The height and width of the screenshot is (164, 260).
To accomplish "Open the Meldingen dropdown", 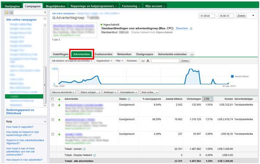I will 110,92.
